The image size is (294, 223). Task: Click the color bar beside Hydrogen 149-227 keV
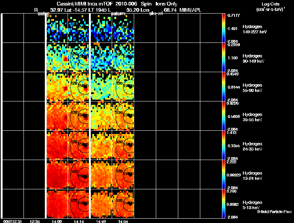pos(223,28)
